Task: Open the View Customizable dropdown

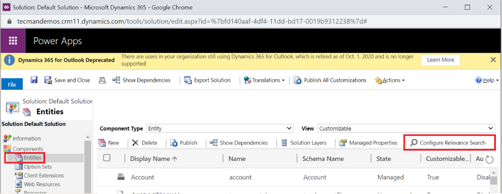Action: point(406,129)
